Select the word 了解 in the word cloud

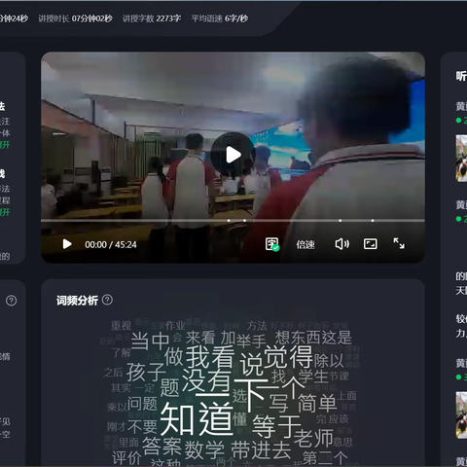click(121, 352)
